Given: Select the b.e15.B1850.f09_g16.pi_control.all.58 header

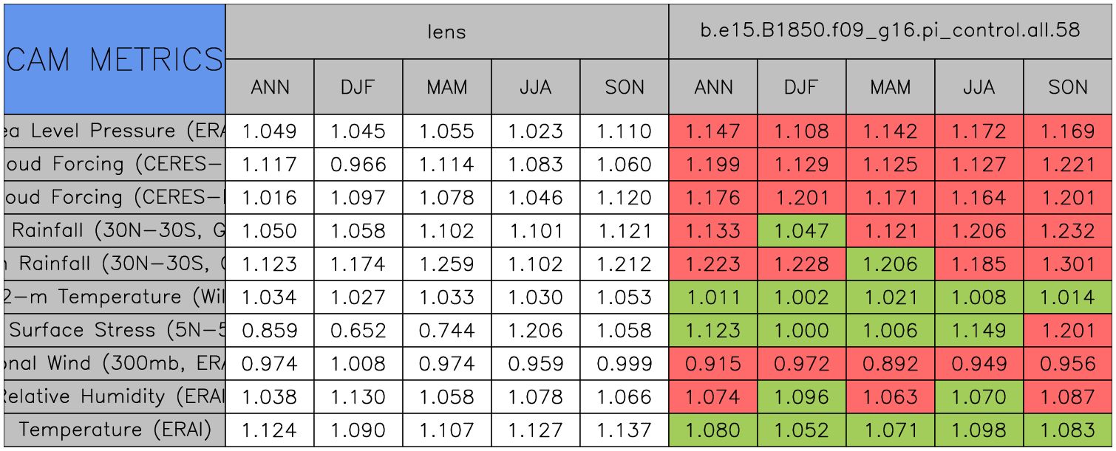Looking at the screenshot, I should [x=890, y=32].
